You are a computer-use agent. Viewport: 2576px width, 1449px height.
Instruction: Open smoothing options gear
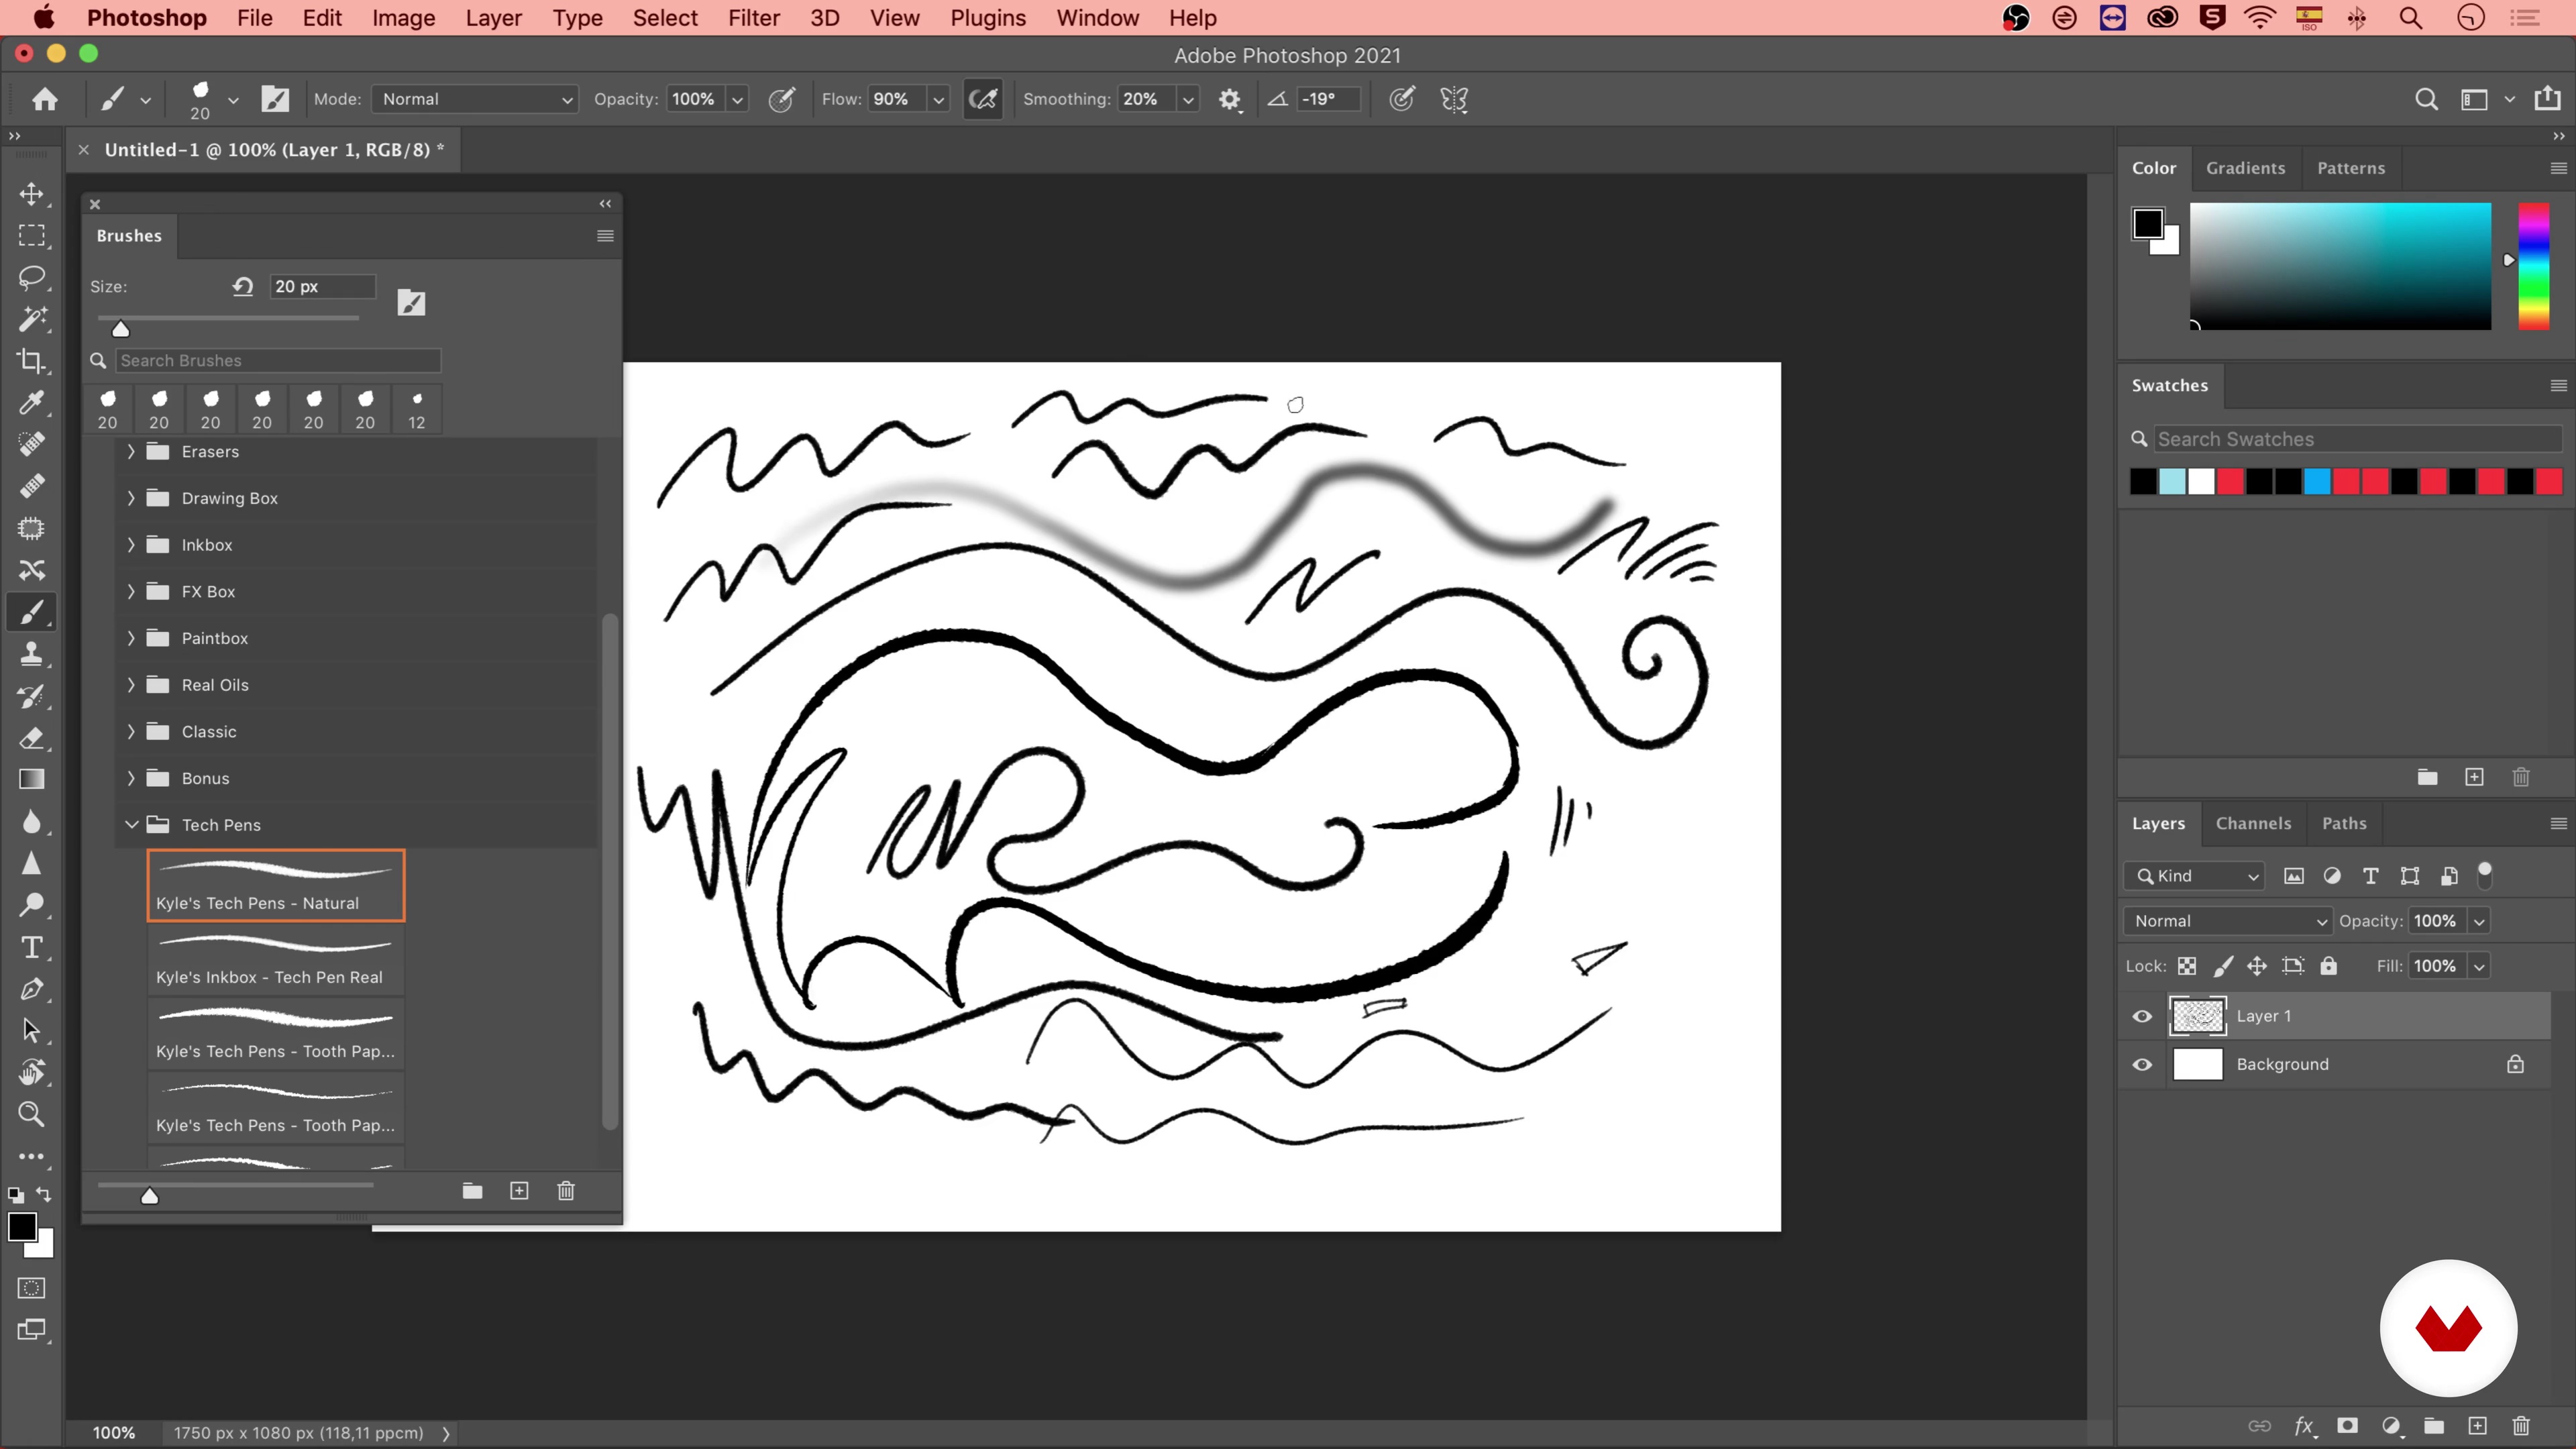1230,99
